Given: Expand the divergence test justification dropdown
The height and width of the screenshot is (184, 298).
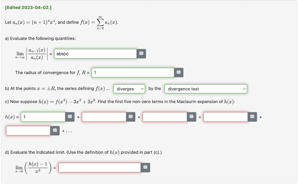Looking at the screenshot, I should [206, 89].
